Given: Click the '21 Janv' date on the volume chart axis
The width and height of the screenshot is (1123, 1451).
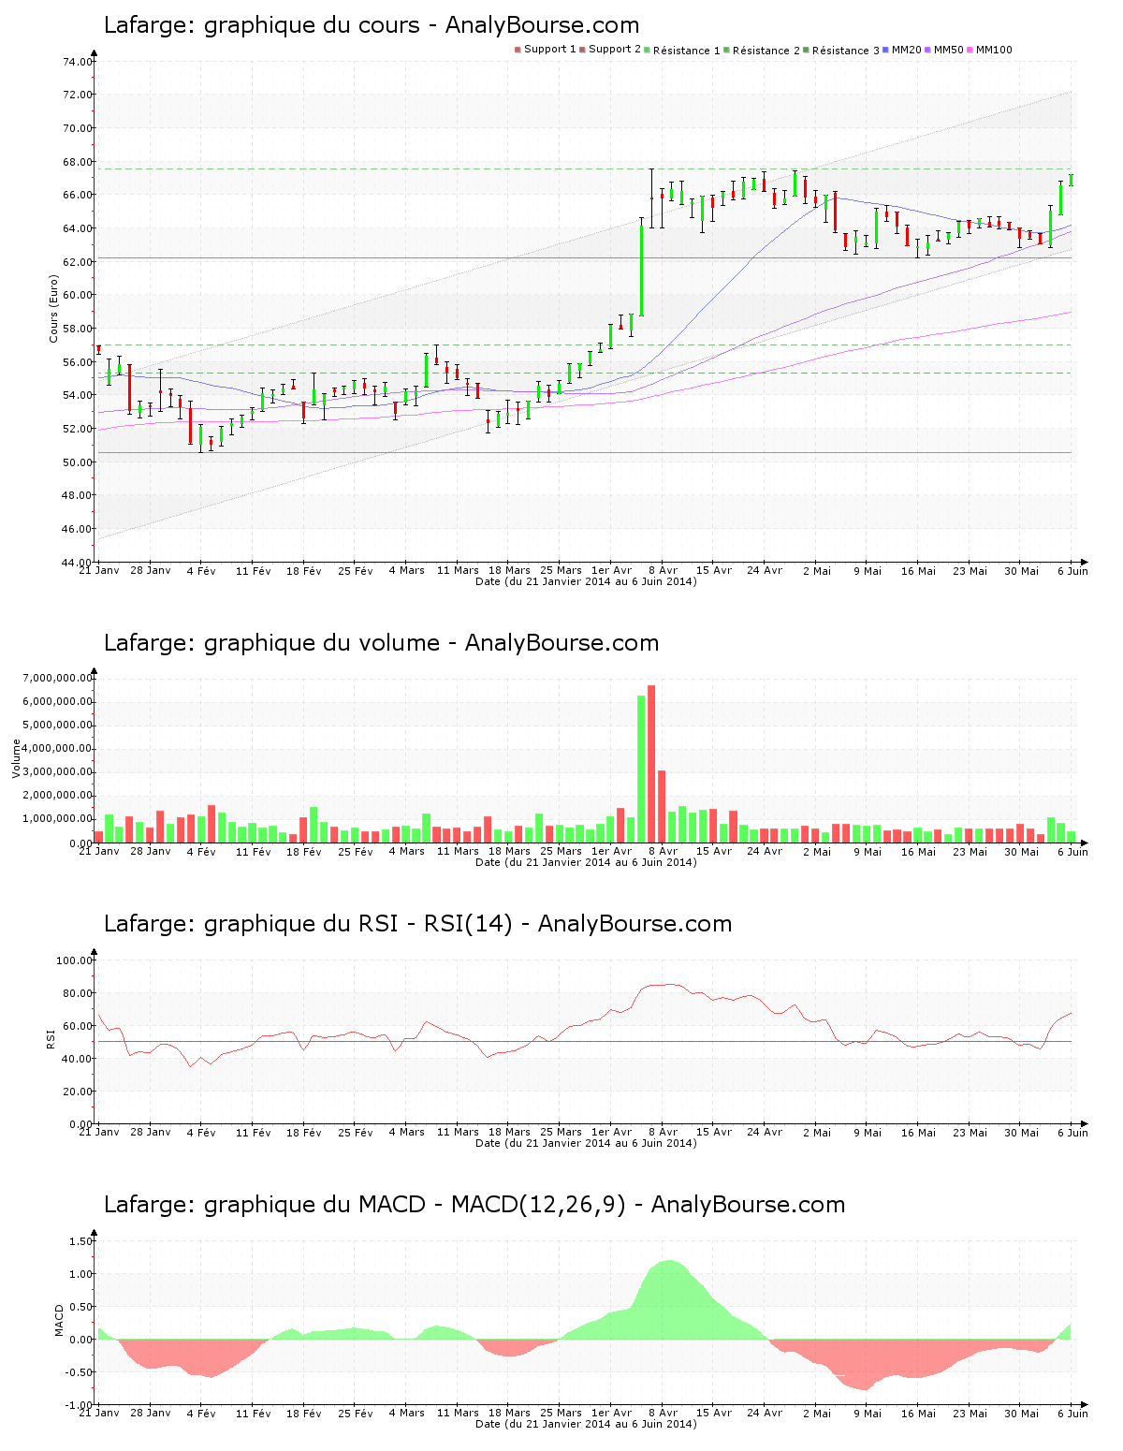Looking at the screenshot, I should [x=99, y=851].
